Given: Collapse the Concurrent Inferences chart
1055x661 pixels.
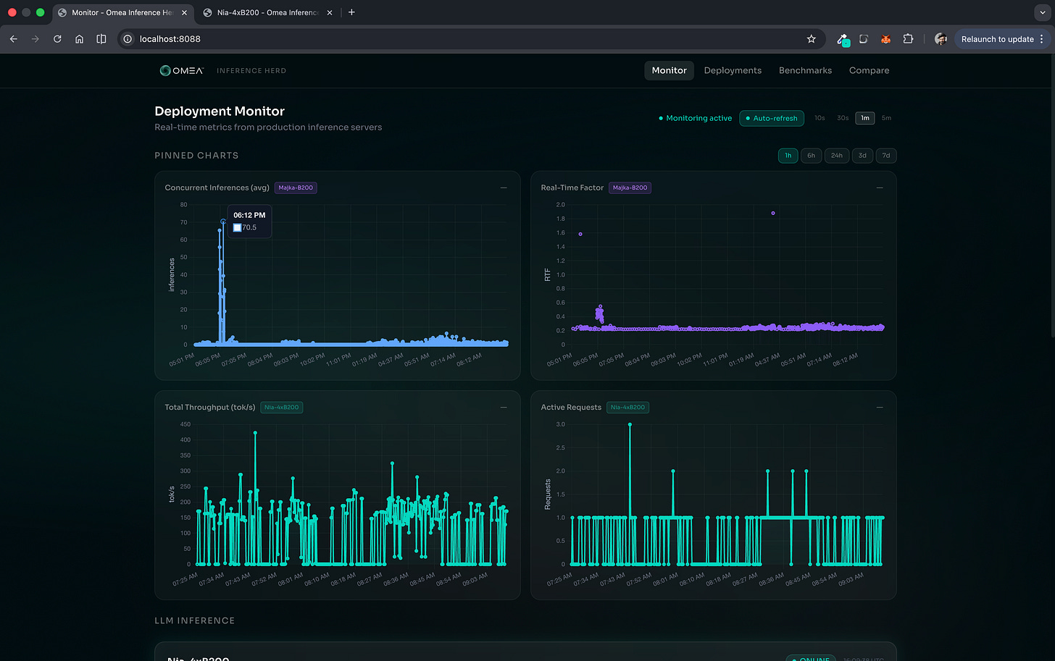Looking at the screenshot, I should point(504,188).
